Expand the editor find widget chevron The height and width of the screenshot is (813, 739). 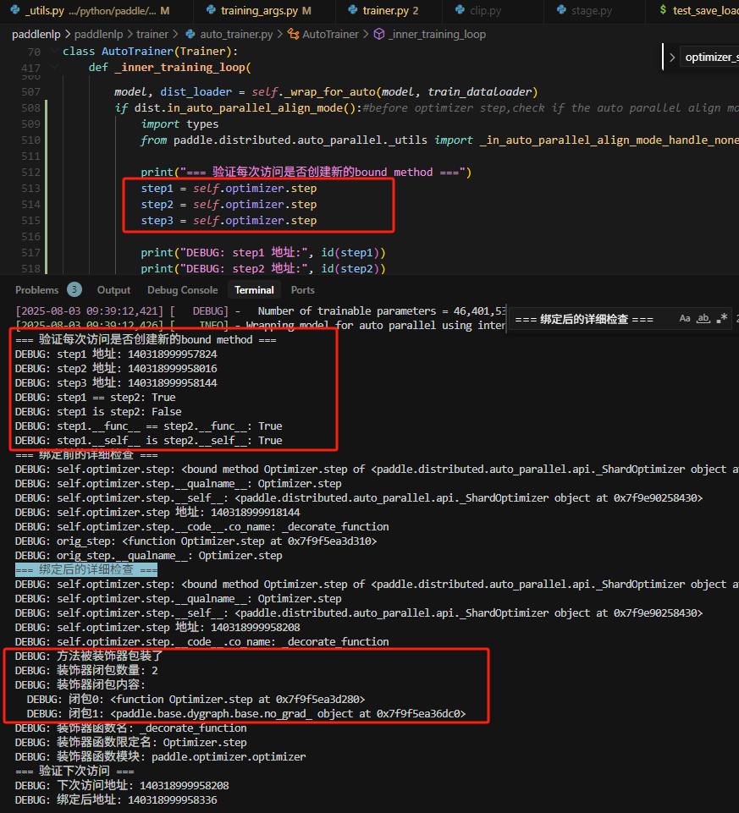click(672, 58)
